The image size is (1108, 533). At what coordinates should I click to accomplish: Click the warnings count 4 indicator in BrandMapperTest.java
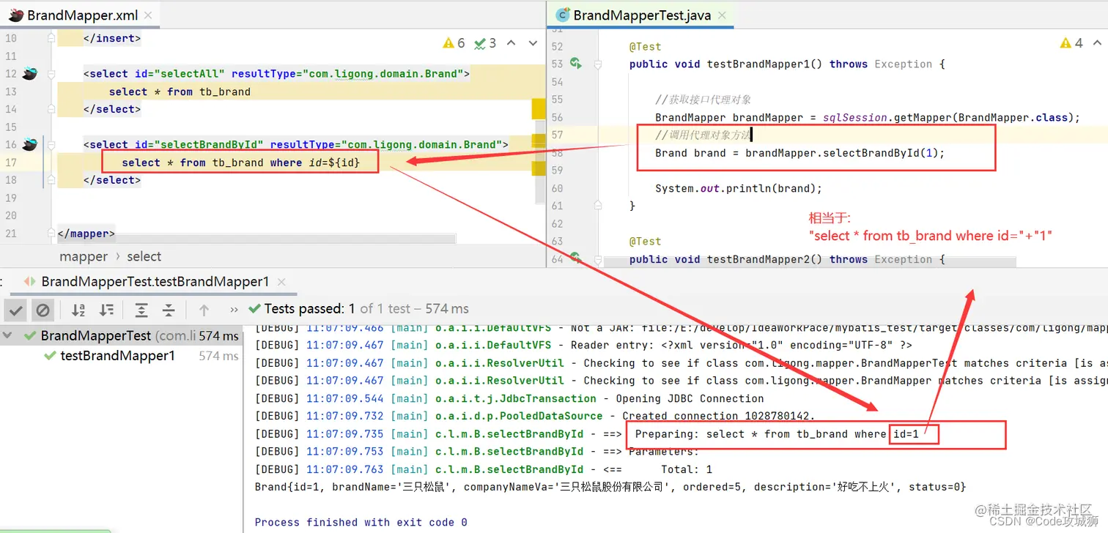(1071, 43)
